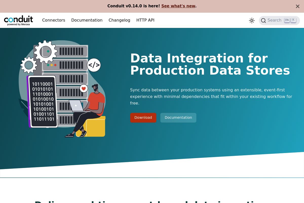Click the magnifier icon in search box
The image size is (304, 203).
tap(263, 21)
